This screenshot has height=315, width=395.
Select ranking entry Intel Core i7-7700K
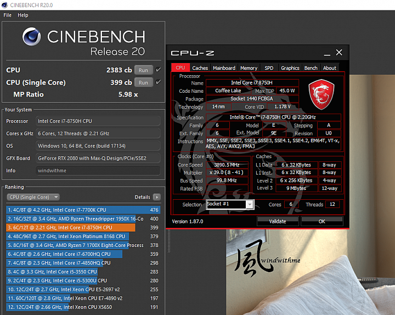click(x=83, y=210)
